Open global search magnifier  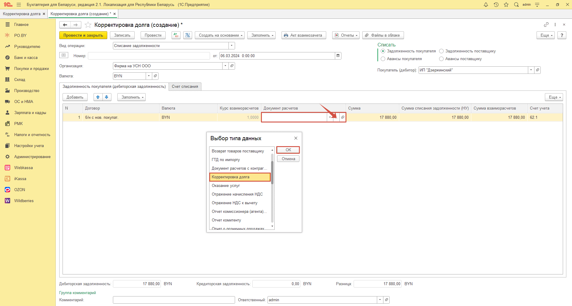click(516, 4)
